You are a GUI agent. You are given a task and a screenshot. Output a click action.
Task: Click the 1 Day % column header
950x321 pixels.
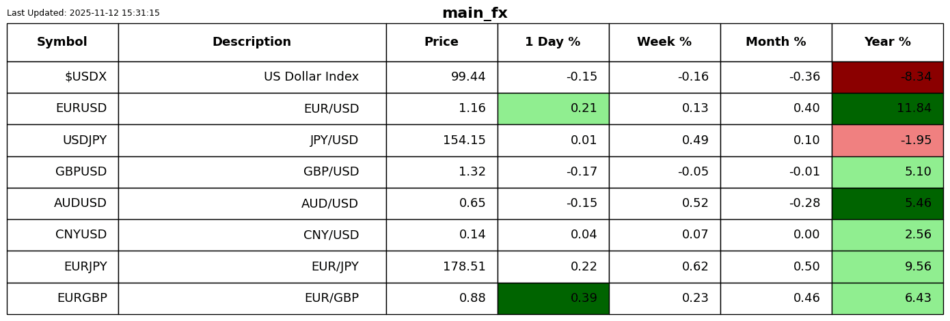pyautogui.click(x=553, y=42)
